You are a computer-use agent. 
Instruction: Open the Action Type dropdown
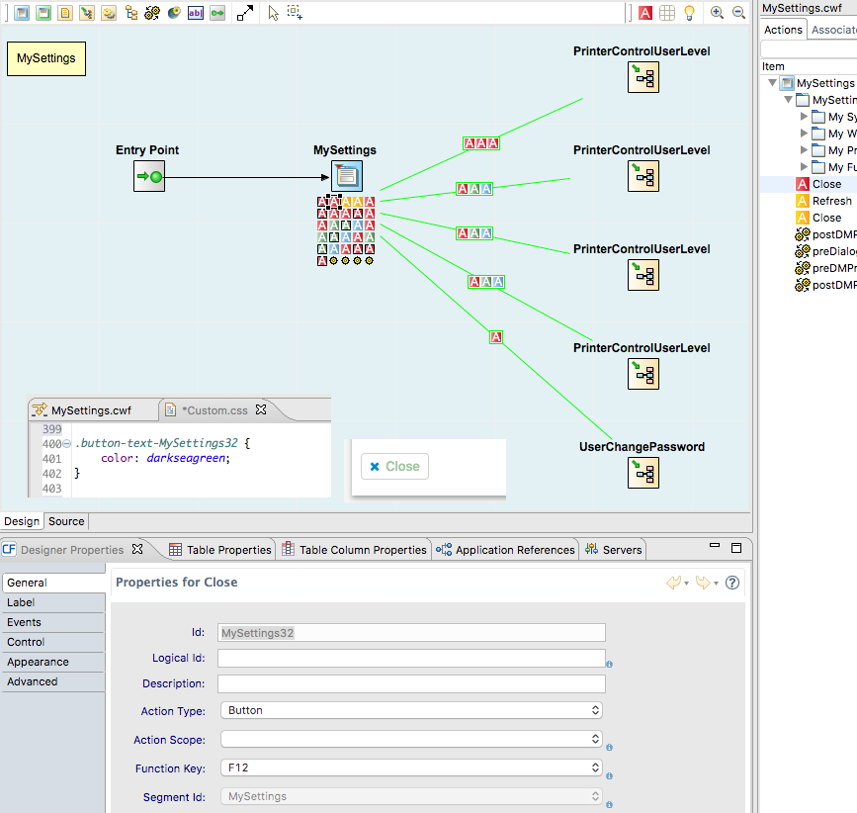coord(411,710)
